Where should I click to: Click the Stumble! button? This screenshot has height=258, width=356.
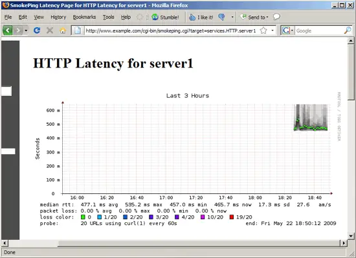pyautogui.click(x=165, y=18)
